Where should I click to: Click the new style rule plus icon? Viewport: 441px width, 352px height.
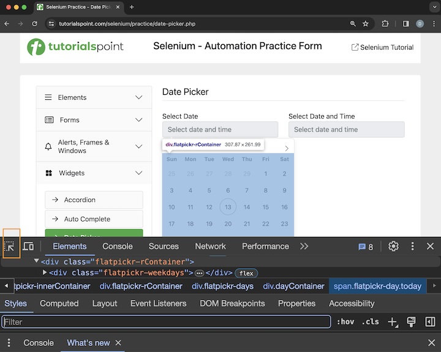[x=393, y=322]
